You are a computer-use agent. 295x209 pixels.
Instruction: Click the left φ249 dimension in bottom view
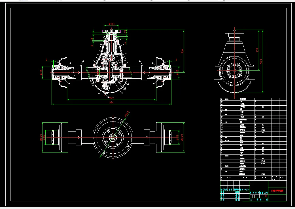click(x=41, y=137)
